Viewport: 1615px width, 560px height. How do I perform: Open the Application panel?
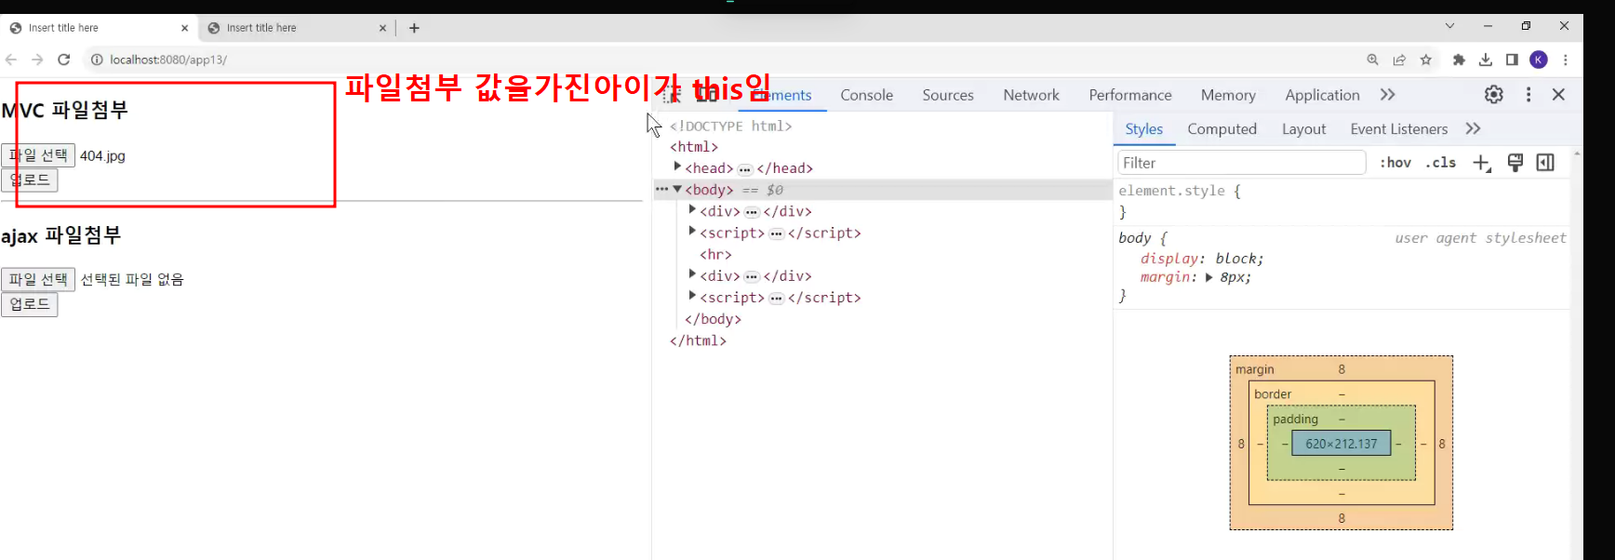coord(1322,95)
